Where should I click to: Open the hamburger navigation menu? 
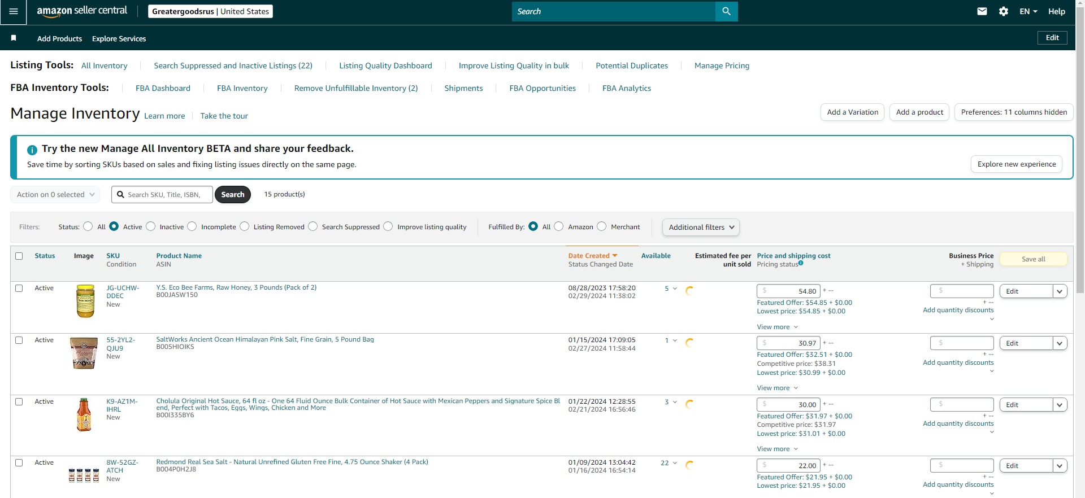[x=14, y=12]
